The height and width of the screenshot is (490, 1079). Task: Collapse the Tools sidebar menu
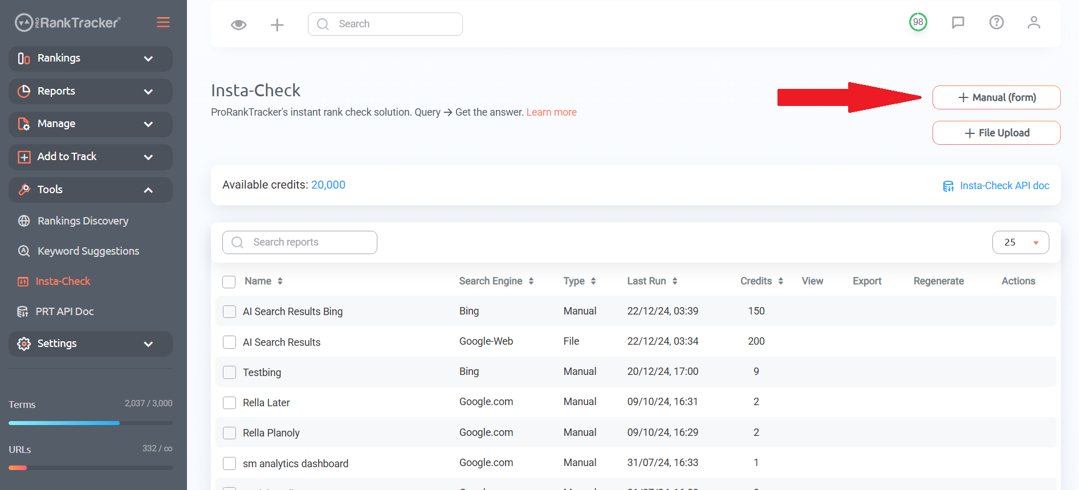click(90, 190)
